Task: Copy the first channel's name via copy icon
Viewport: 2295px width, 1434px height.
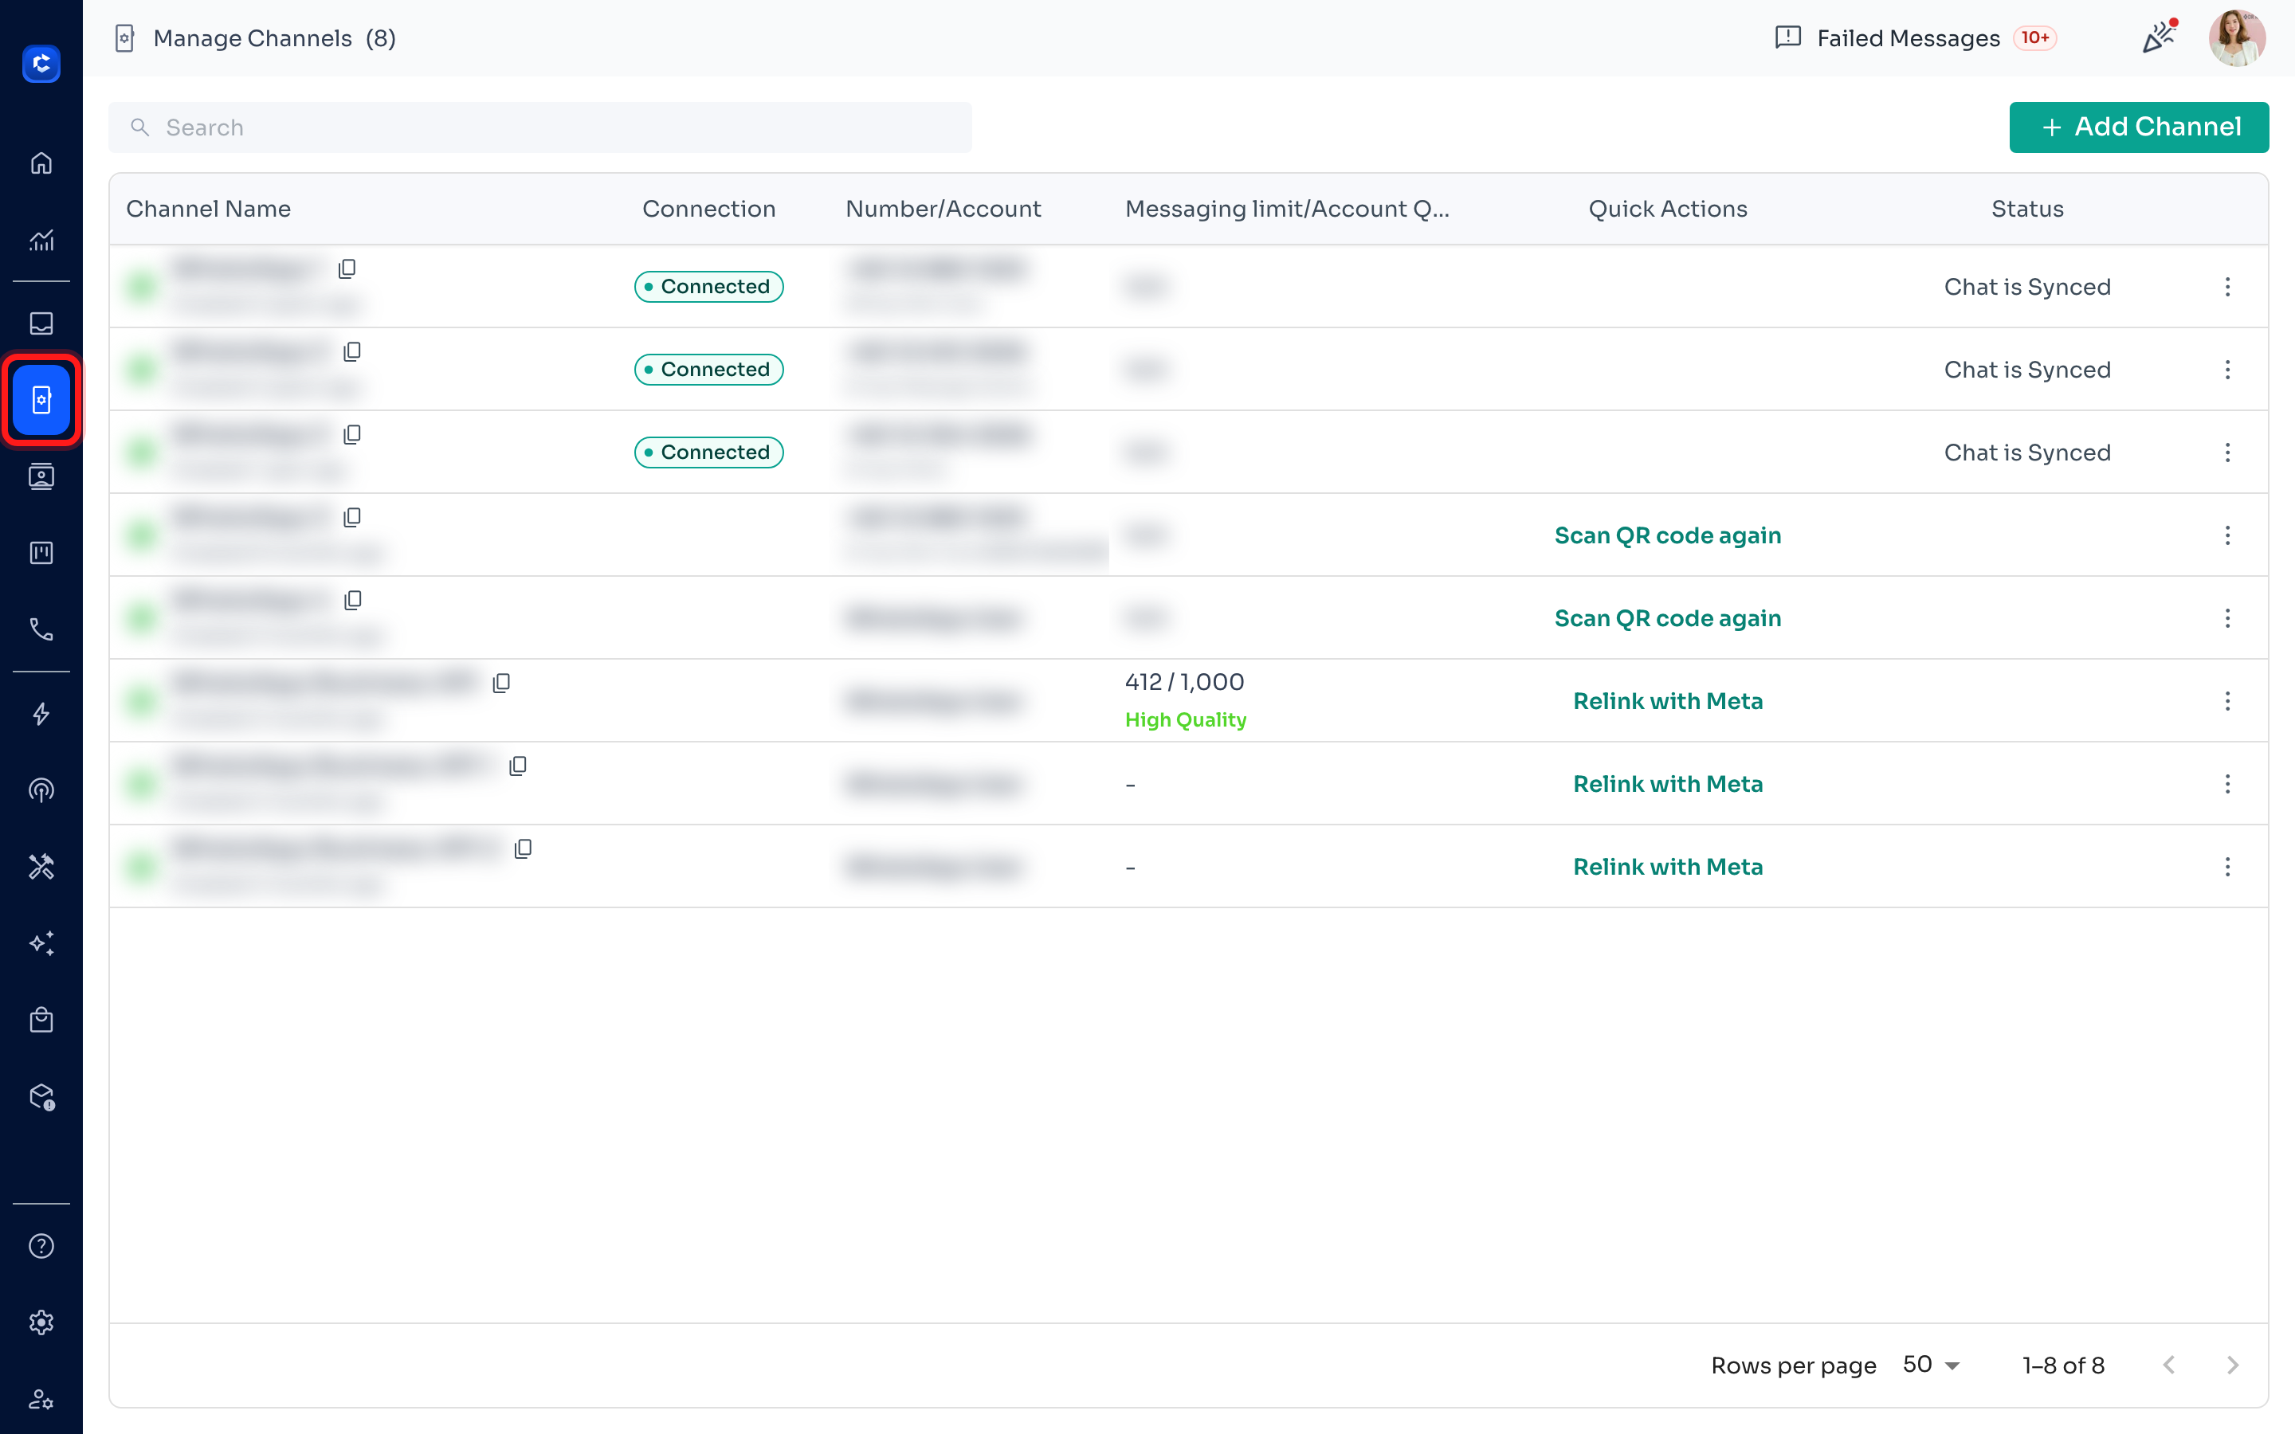Action: pyautogui.click(x=347, y=269)
